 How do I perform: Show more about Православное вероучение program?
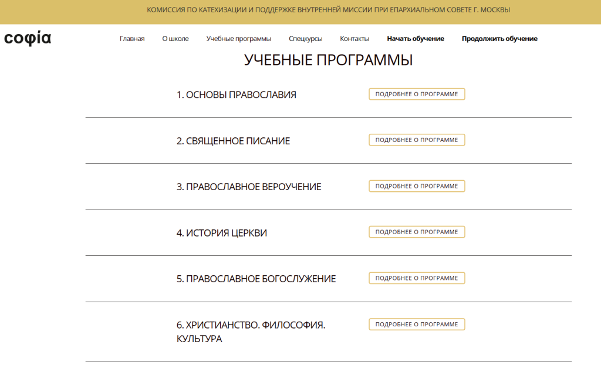click(417, 186)
